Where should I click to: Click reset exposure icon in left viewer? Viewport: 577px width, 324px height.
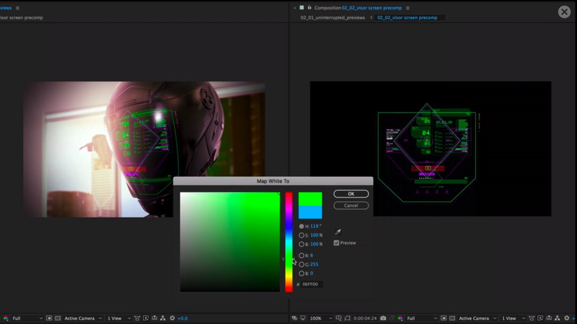(172, 318)
